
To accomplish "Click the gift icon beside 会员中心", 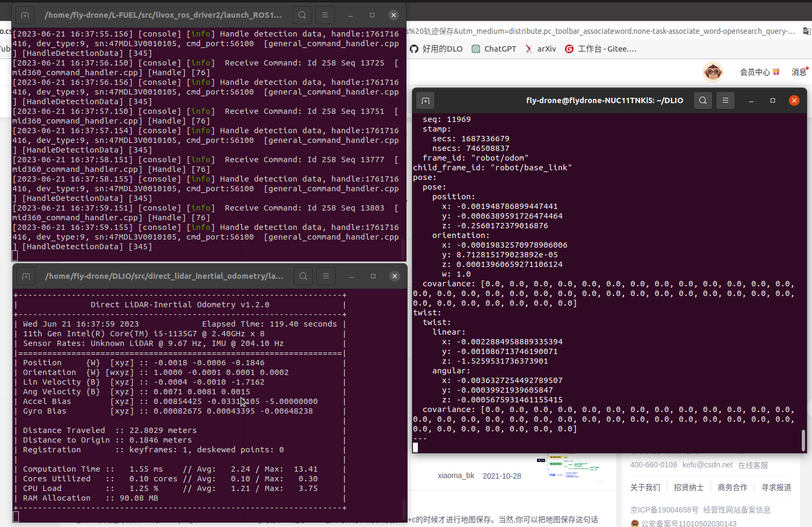I will [777, 71].
